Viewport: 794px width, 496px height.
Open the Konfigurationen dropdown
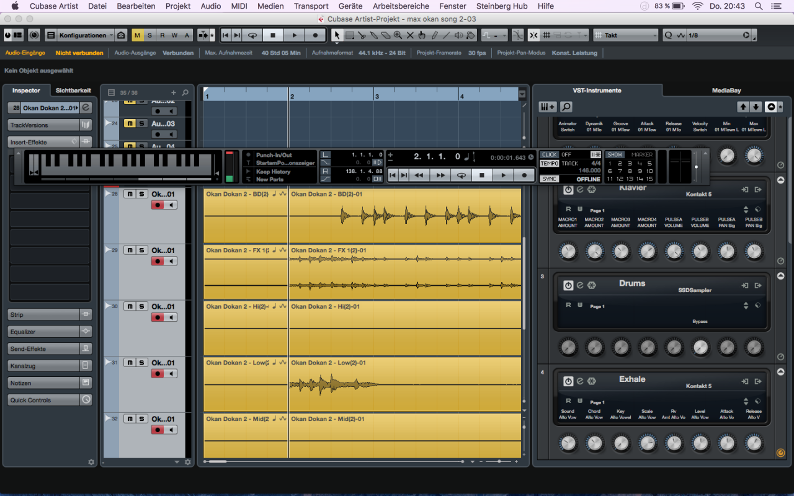[x=82, y=35]
